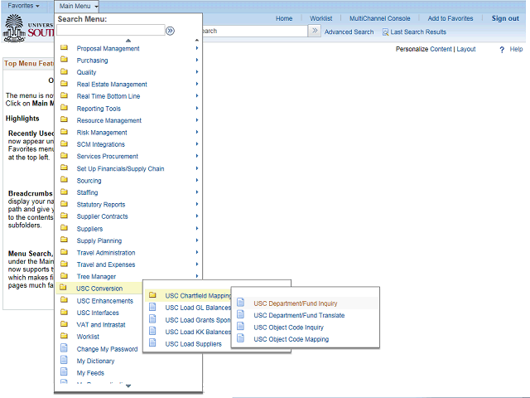Click the folder icon beside USC Chartfield Mapping
Viewport: 530px width, 398px height.
click(x=152, y=295)
